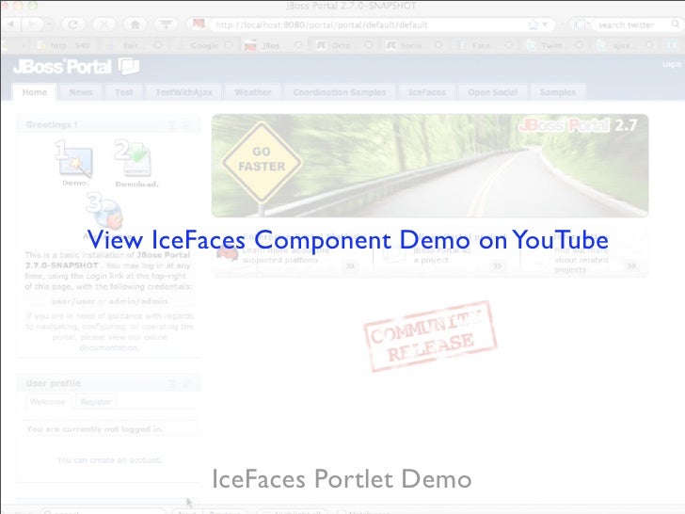Close the Google browser tab
This screenshot has width=685, height=514.
(x=228, y=45)
